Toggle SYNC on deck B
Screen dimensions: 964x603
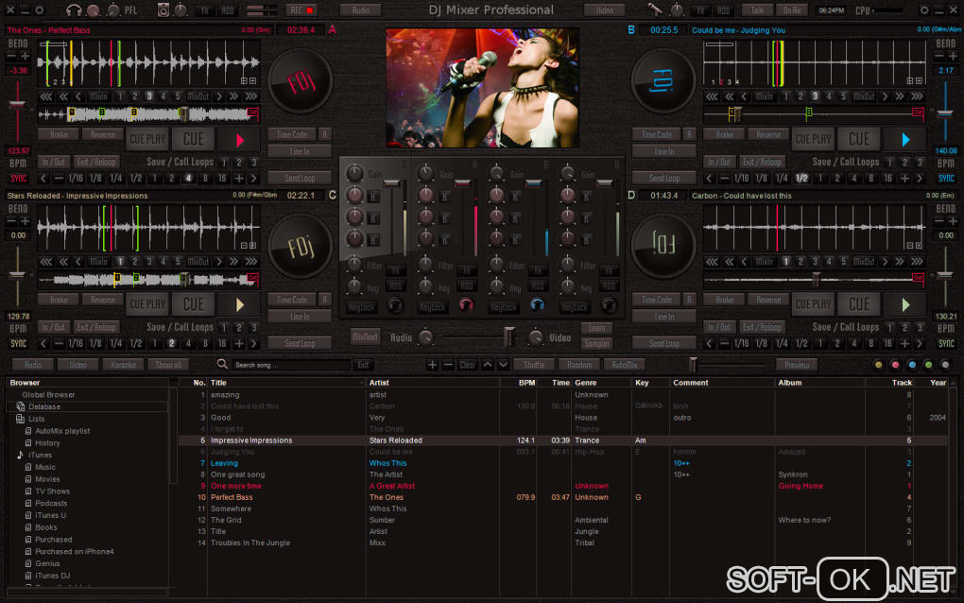pyautogui.click(x=945, y=179)
